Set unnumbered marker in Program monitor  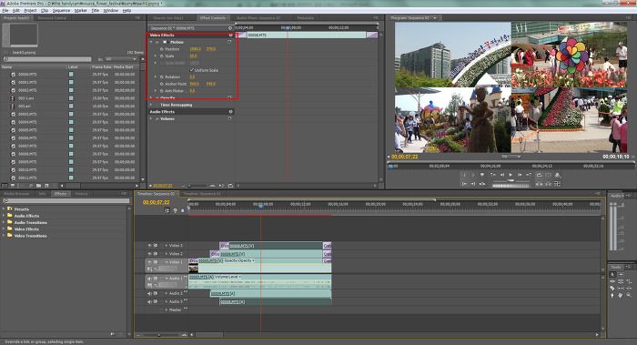coord(482,175)
